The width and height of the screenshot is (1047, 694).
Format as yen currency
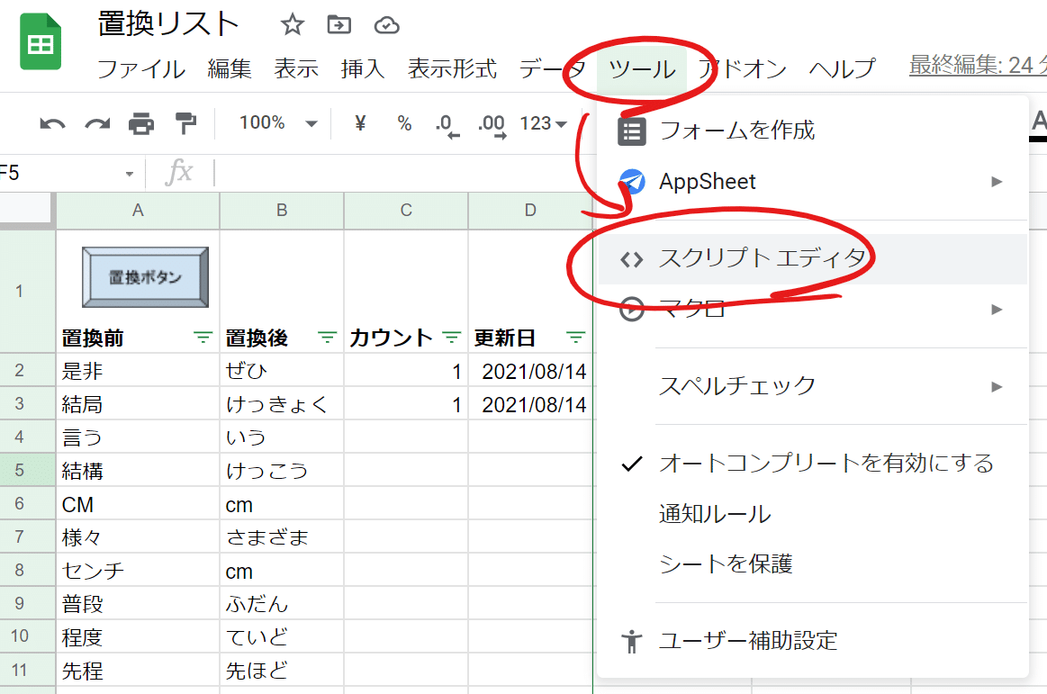coord(360,123)
